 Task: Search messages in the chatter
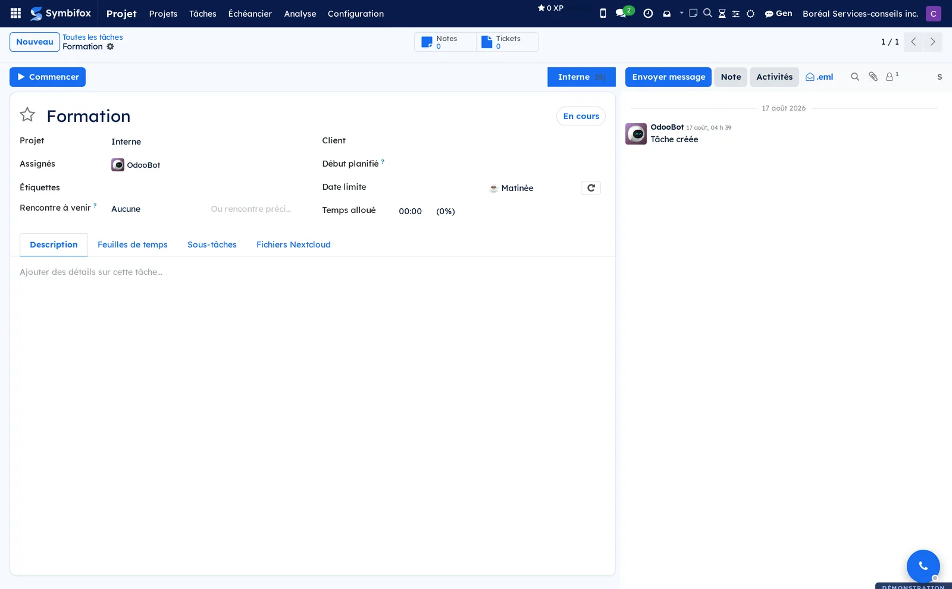855,77
